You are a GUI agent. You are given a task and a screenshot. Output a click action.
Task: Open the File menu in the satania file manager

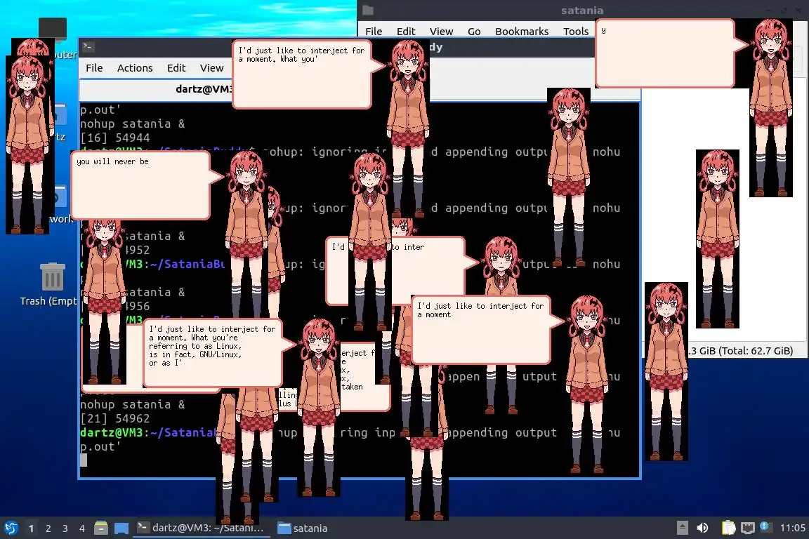tap(374, 32)
